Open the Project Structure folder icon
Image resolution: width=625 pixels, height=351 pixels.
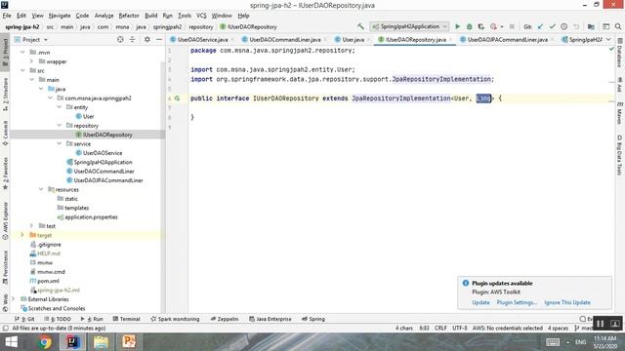point(591,26)
